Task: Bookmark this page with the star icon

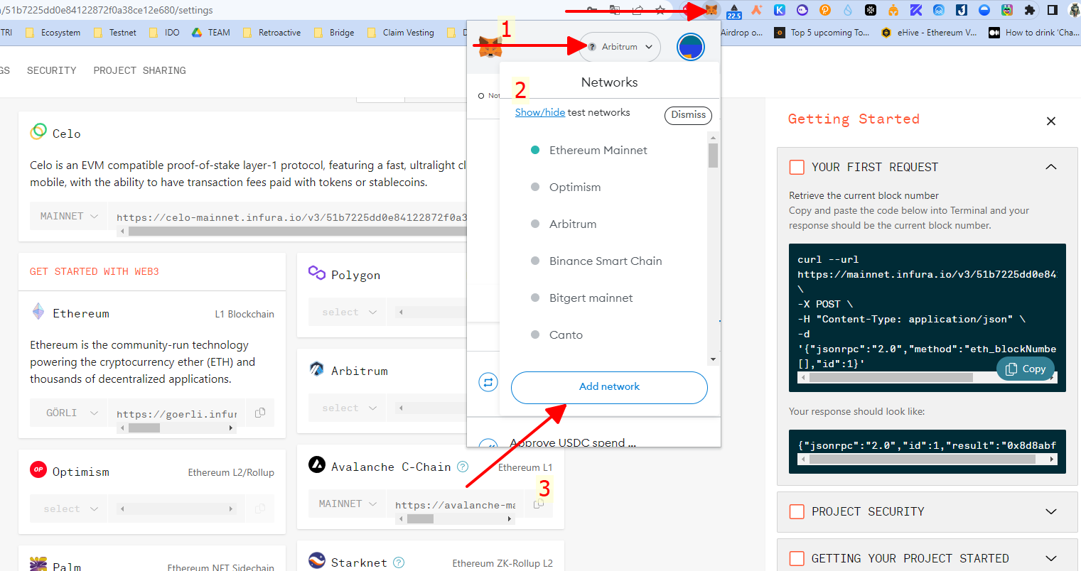Action: [x=660, y=10]
